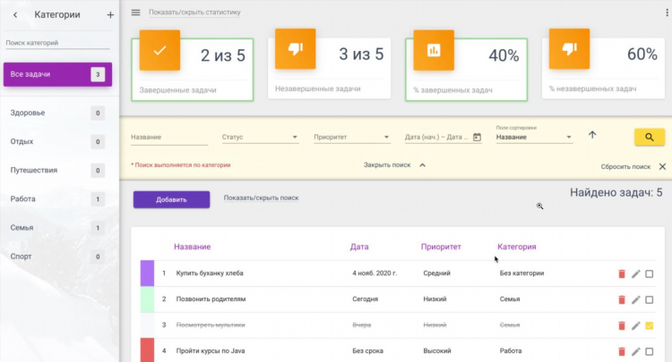Add a new category with plus icon
The image size is (672, 362).
[x=110, y=15]
